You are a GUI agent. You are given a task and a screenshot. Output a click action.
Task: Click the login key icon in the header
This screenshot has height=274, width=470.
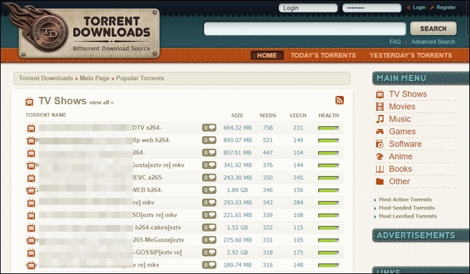click(x=408, y=7)
